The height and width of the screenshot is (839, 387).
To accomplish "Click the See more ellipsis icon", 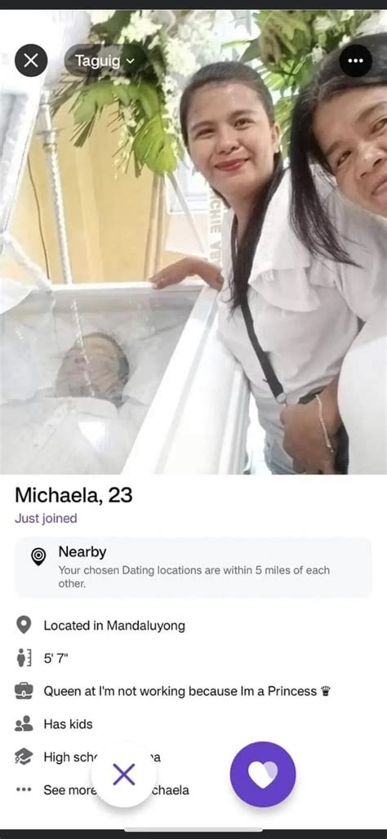I will pos(24,790).
